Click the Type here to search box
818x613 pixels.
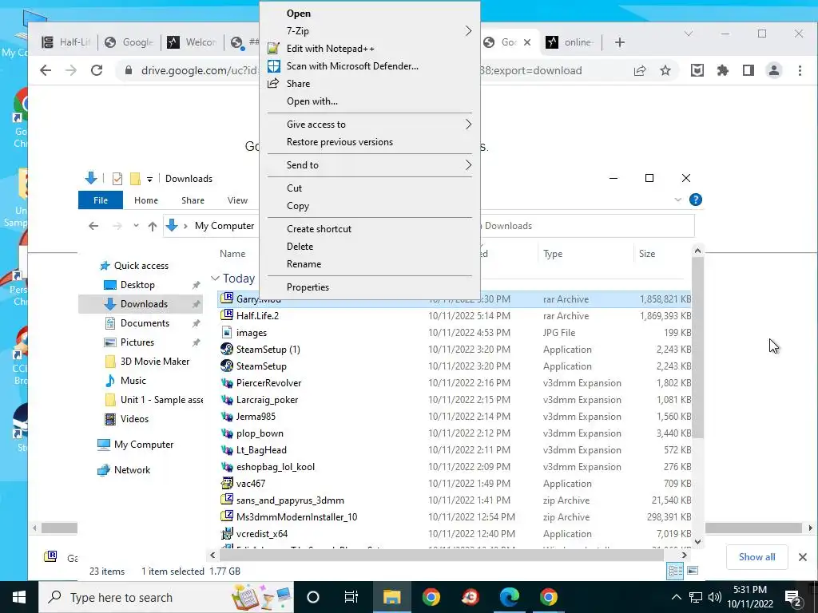[166, 597]
